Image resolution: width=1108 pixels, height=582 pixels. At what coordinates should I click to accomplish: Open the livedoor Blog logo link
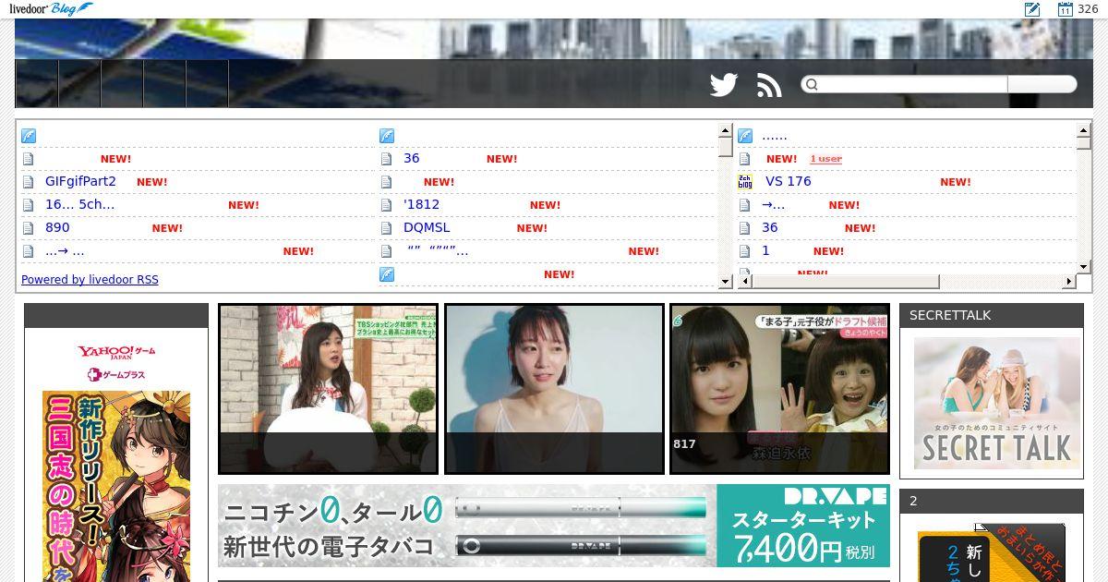[51, 8]
